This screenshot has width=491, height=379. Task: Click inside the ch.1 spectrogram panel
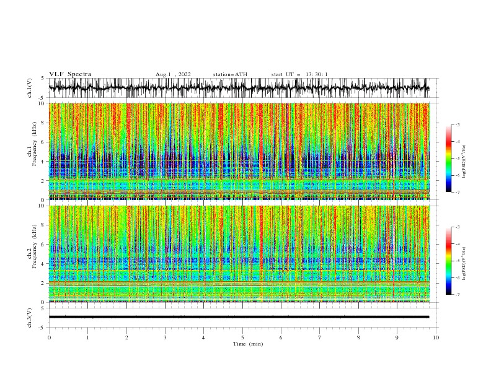pos(239,151)
